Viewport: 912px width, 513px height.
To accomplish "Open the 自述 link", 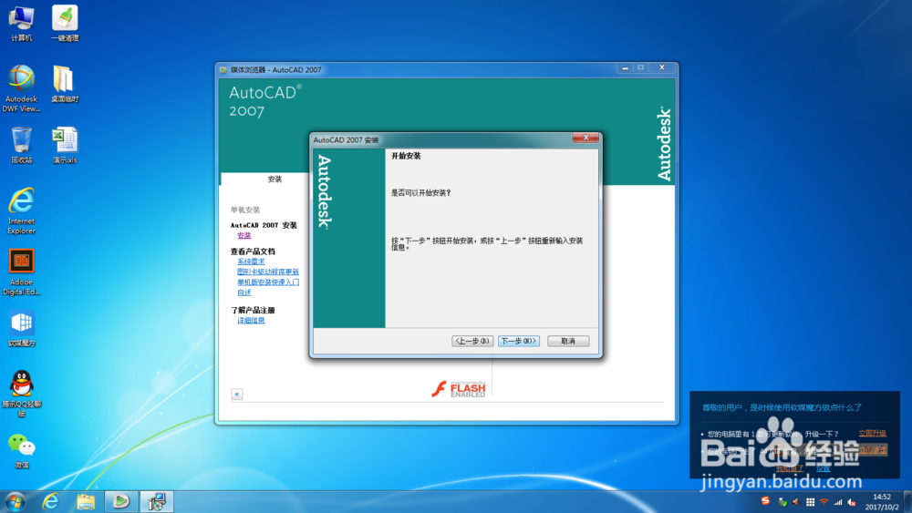I will 244,292.
